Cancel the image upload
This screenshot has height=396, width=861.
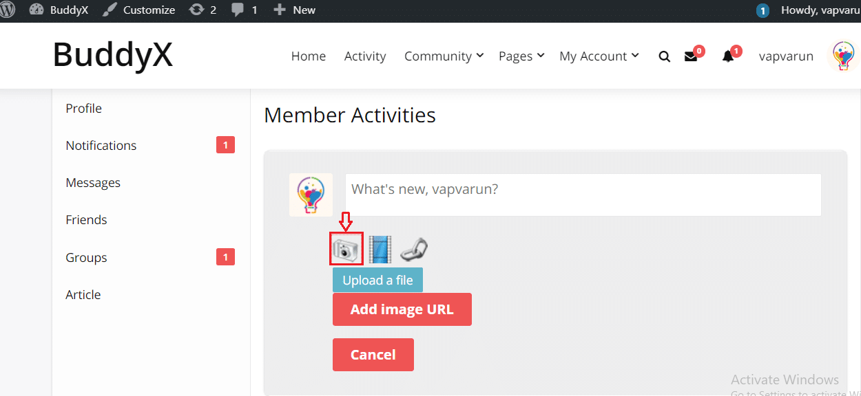tap(373, 354)
